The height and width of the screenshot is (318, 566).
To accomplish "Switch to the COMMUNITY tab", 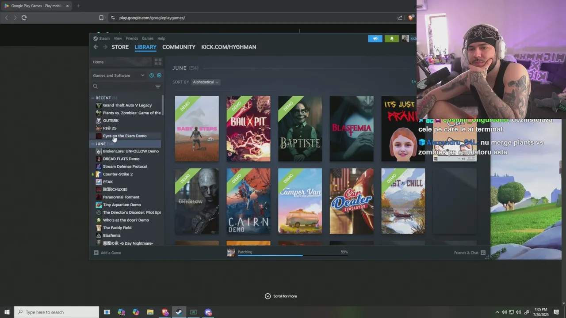I will coord(179,47).
